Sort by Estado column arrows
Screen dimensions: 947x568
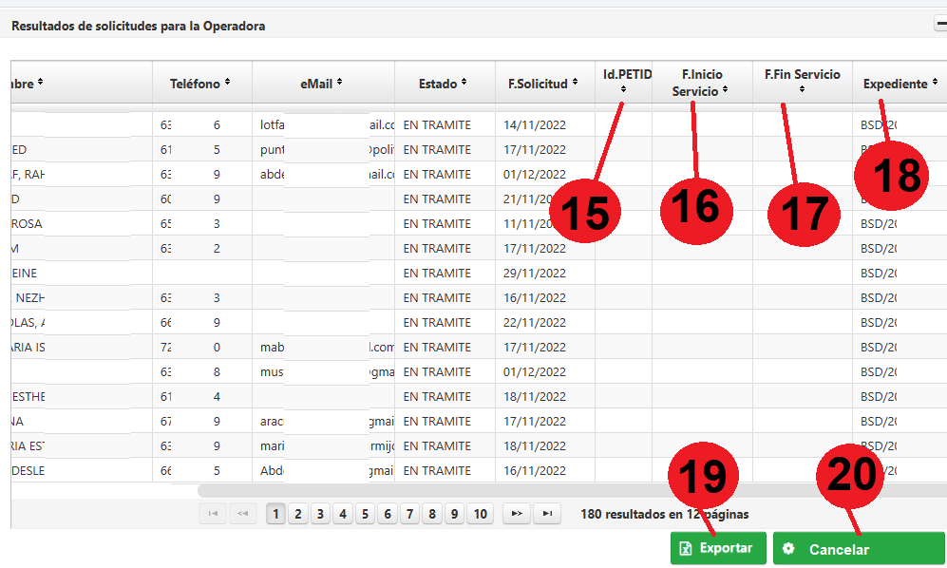(464, 84)
